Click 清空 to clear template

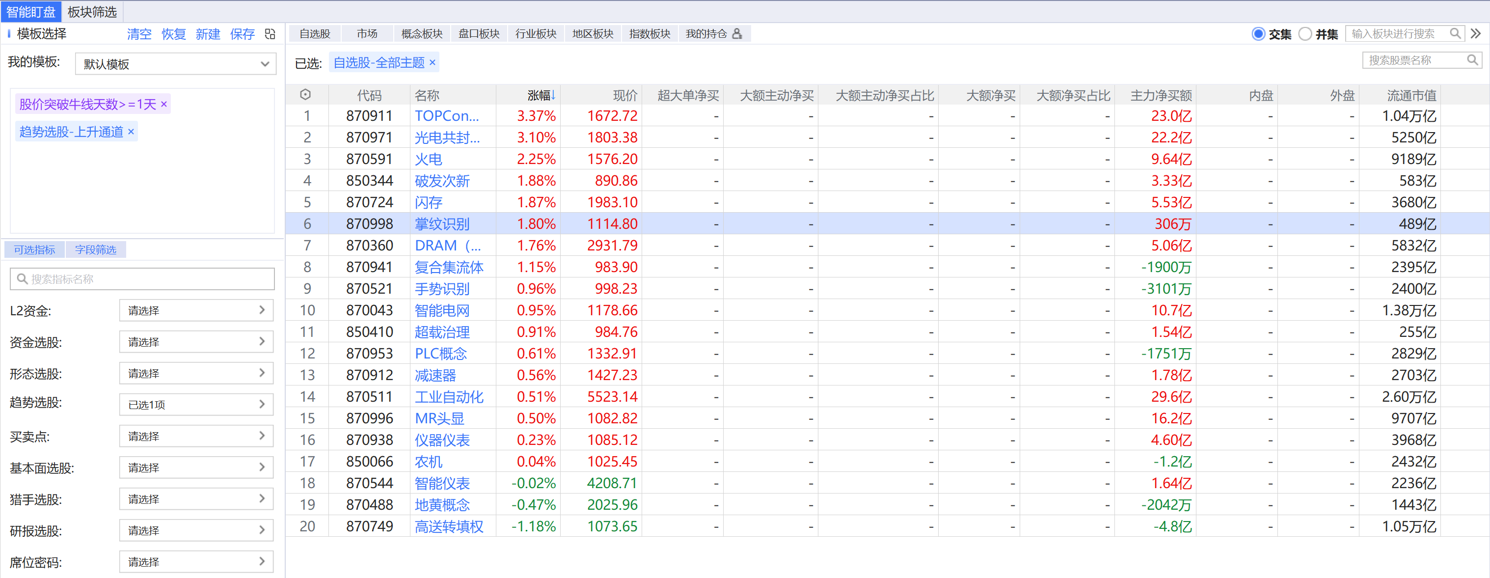[139, 34]
